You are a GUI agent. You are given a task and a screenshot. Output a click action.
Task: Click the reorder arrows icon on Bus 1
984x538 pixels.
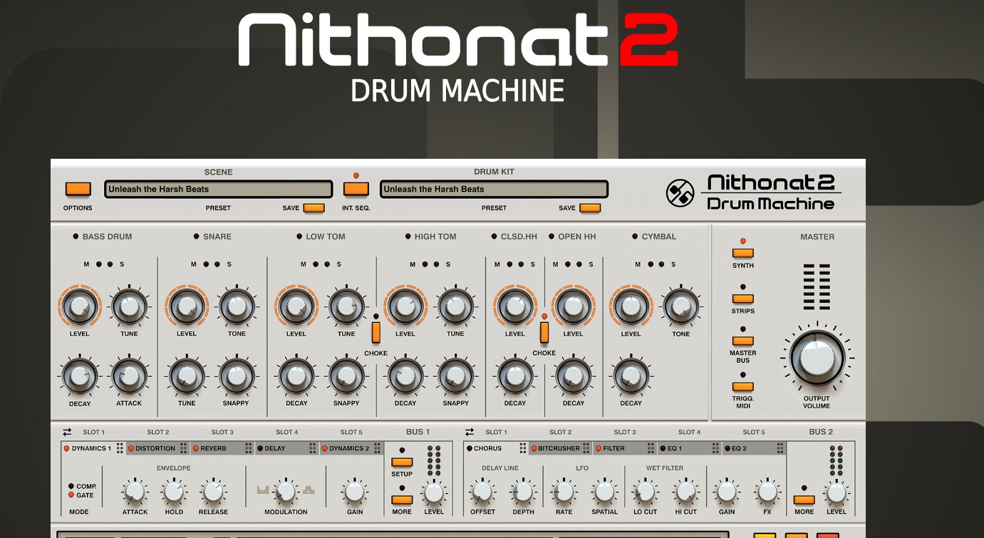pos(66,431)
